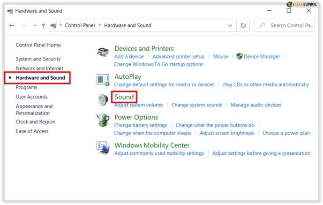Open Network and Internet category
Viewport: 323px width, 205px height.
(39, 68)
